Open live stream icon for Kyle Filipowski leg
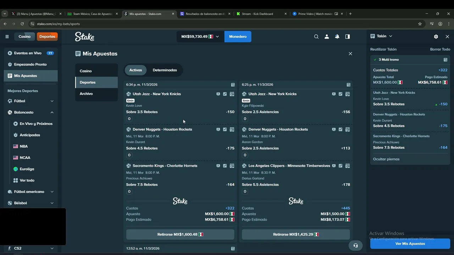 [334, 94]
